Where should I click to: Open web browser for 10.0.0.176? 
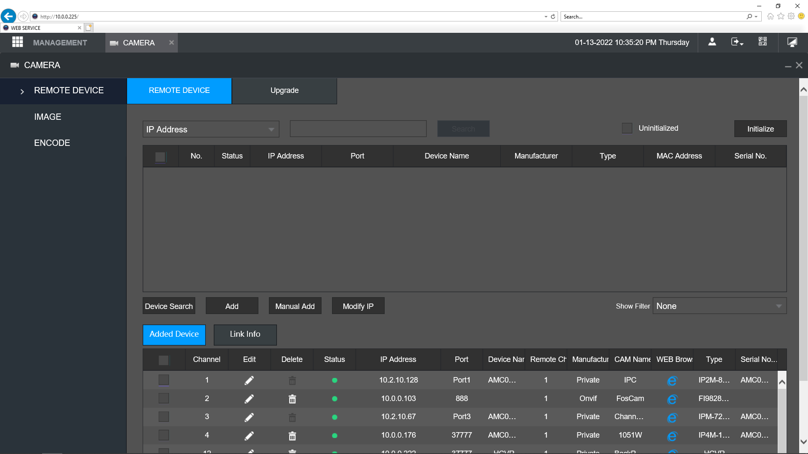672,436
